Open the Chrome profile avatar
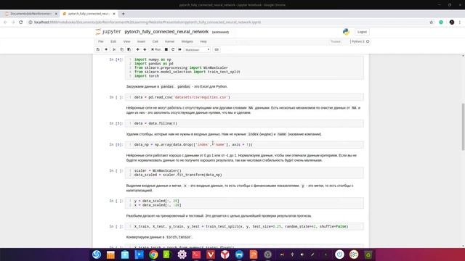This screenshot has height=261, width=465. (x=452, y=22)
